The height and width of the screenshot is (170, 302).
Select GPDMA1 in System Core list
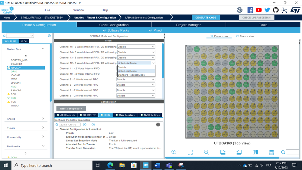pyautogui.click(x=26, y=68)
